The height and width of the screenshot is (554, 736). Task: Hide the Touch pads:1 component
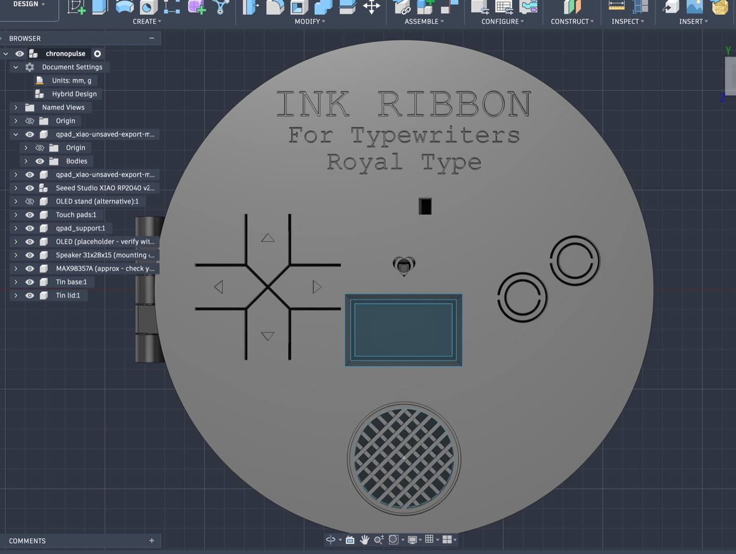point(29,214)
